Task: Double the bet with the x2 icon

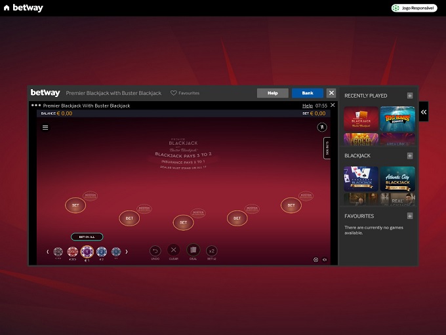Action: (211, 250)
